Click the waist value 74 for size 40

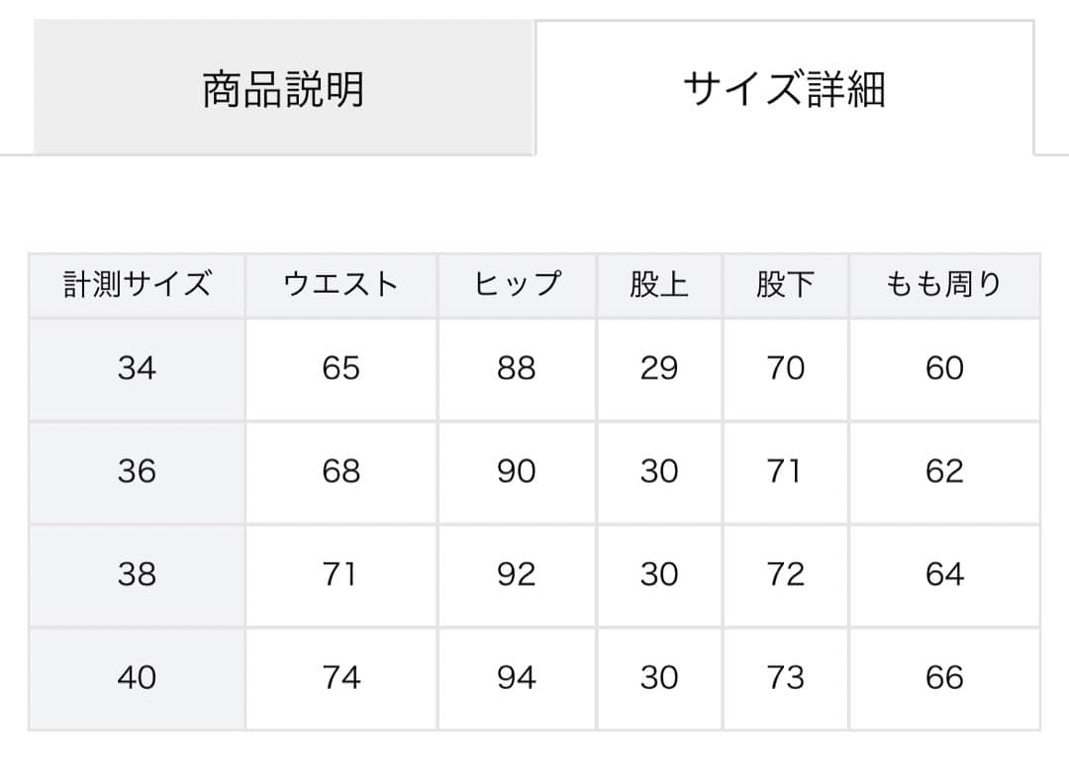(x=340, y=679)
